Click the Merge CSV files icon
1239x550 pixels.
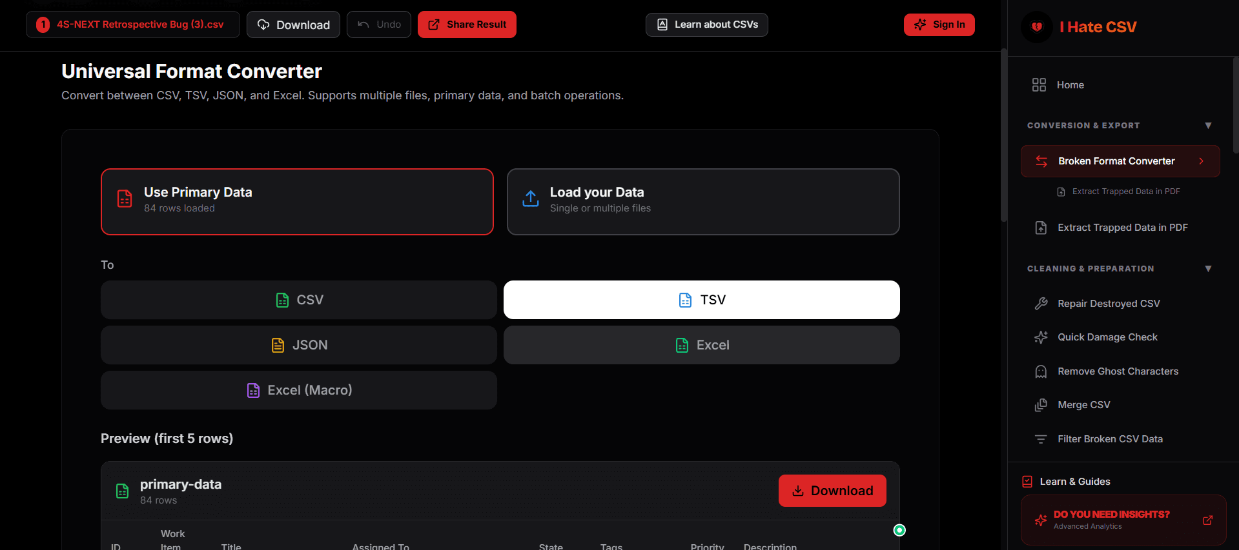(1041, 405)
